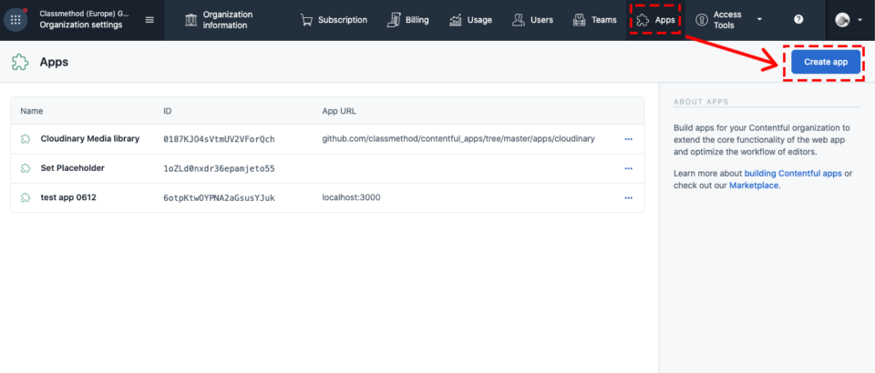Follow the building Contentful apps link
The image size is (875, 373).
(793, 173)
